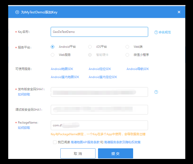Click the 提交 submit button
This screenshot has width=193, height=164.
115,153
